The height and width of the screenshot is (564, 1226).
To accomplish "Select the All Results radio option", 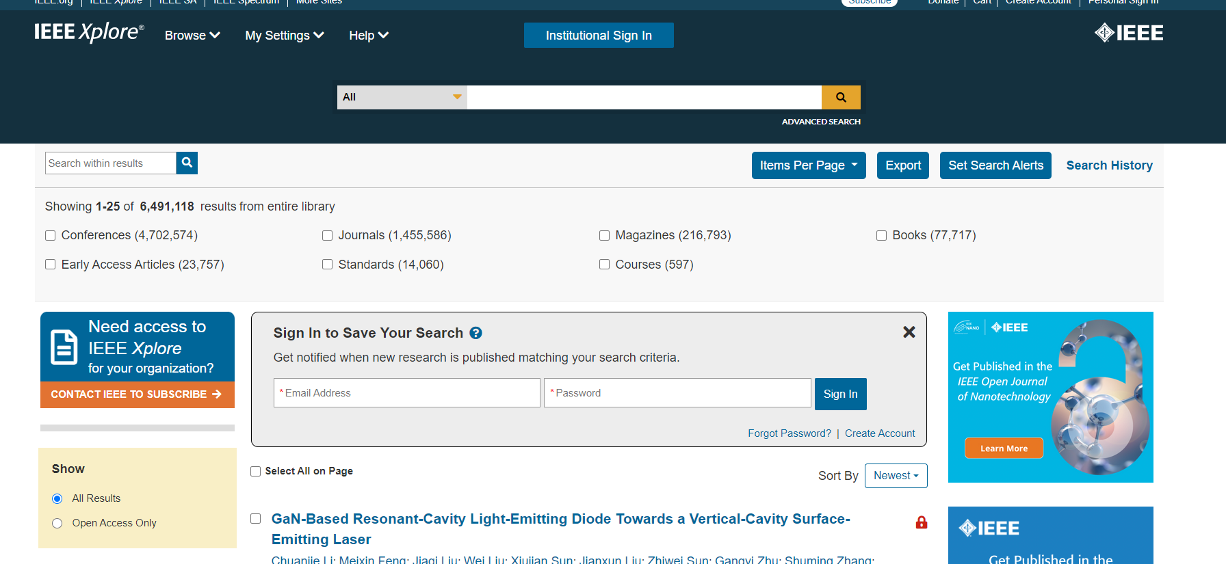I will tap(57, 498).
